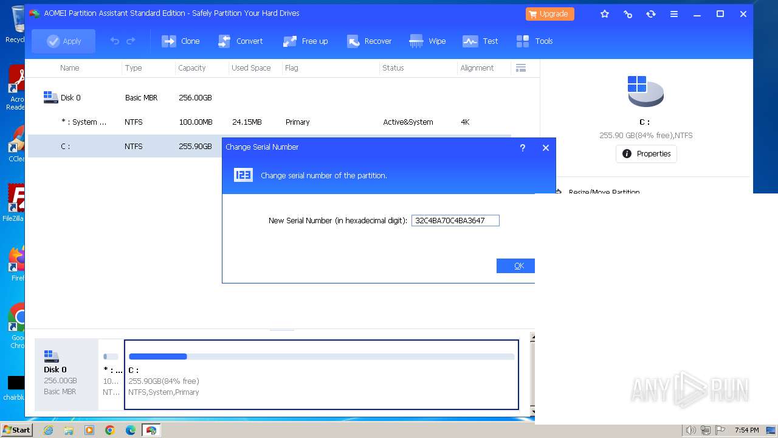778x438 pixels.
Task: Click the key register icon in title bar
Action: click(628, 13)
